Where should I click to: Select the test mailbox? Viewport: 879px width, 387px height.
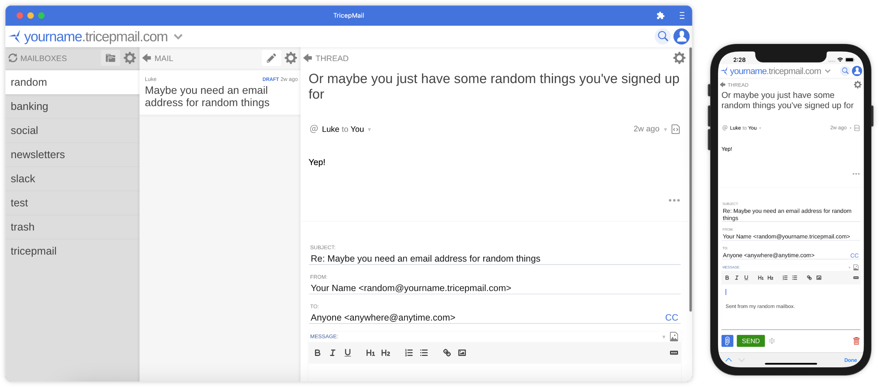point(72,203)
